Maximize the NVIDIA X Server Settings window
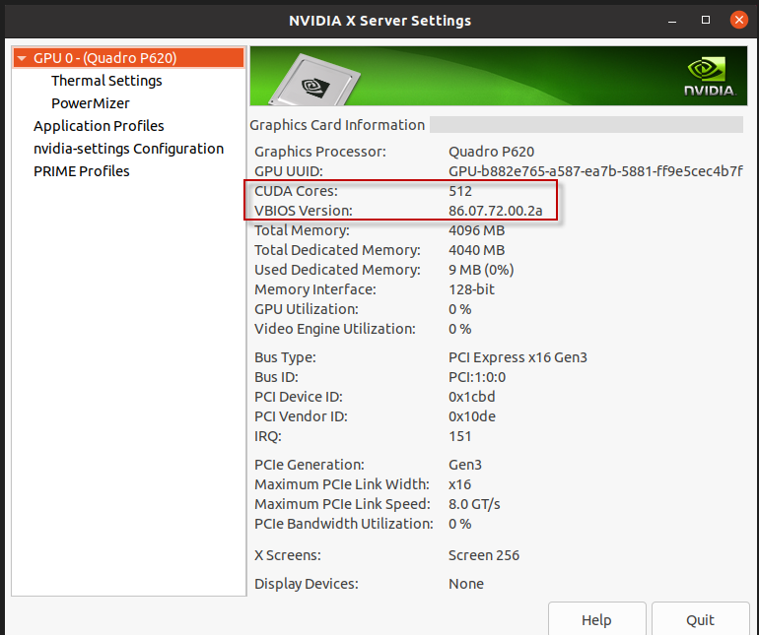759x635 pixels. (706, 20)
